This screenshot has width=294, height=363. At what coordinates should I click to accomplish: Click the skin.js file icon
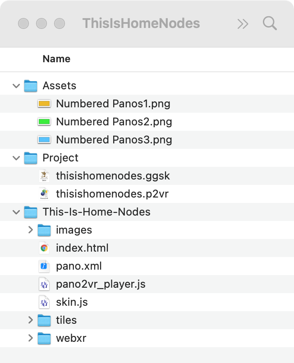point(44,302)
